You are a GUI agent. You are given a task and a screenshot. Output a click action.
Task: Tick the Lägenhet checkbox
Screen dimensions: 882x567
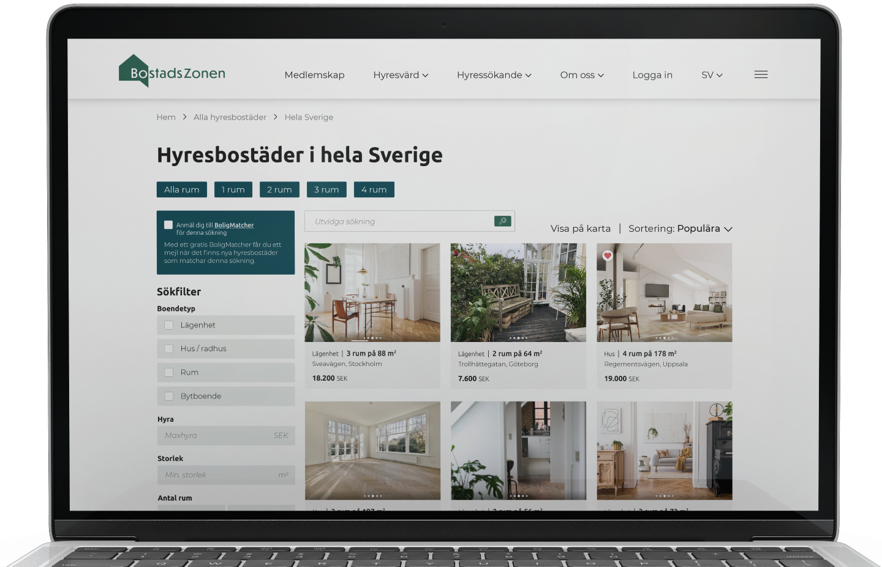click(x=169, y=325)
